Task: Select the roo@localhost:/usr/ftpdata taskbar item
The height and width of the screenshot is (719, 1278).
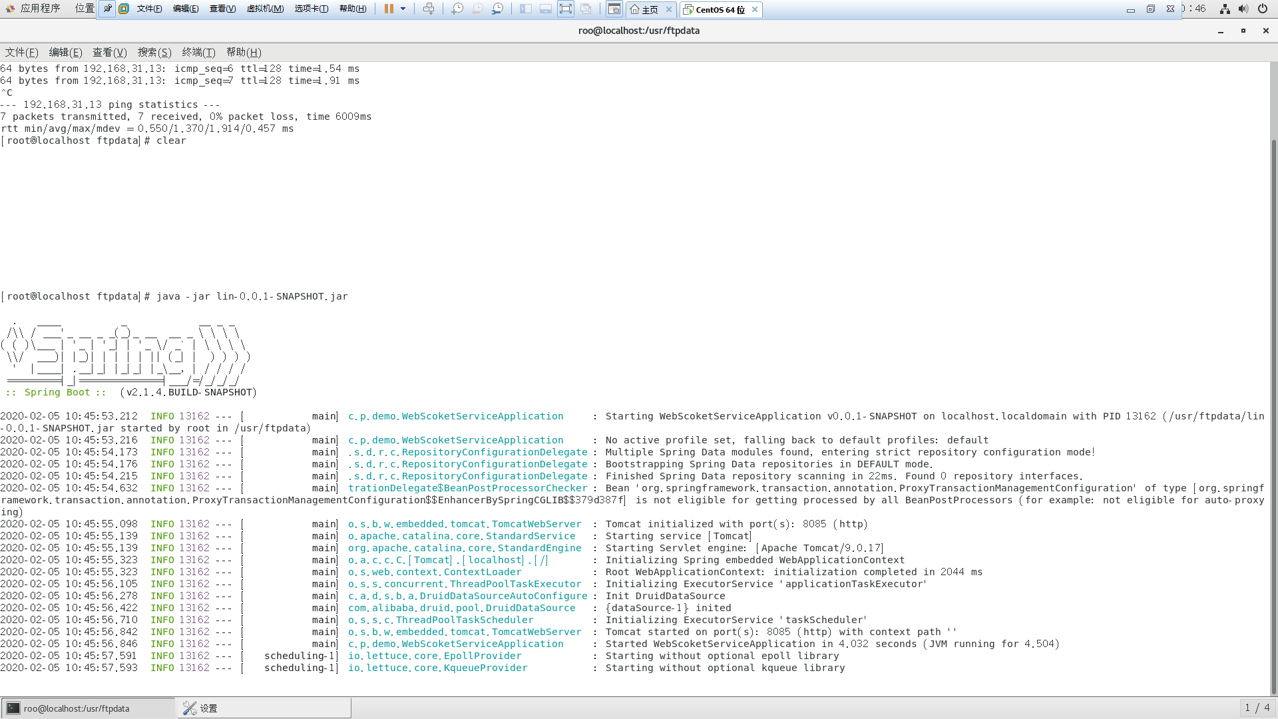Action: click(88, 708)
